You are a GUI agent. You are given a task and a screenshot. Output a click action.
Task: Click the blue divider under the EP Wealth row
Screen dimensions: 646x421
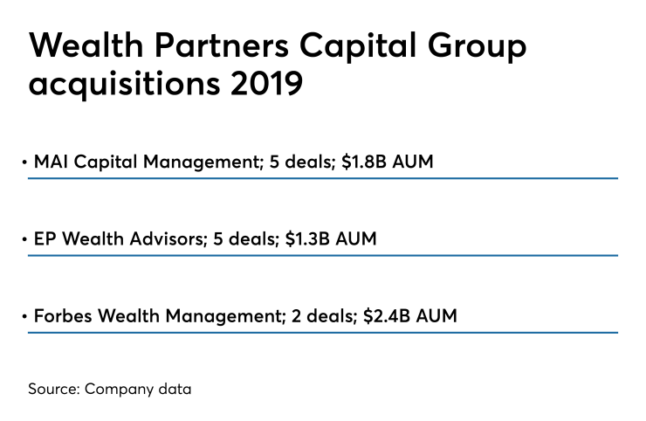pyautogui.click(x=322, y=255)
